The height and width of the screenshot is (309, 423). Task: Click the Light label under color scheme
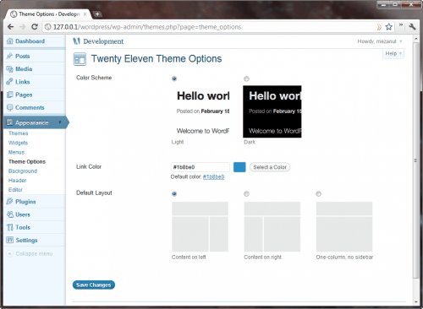(x=178, y=142)
